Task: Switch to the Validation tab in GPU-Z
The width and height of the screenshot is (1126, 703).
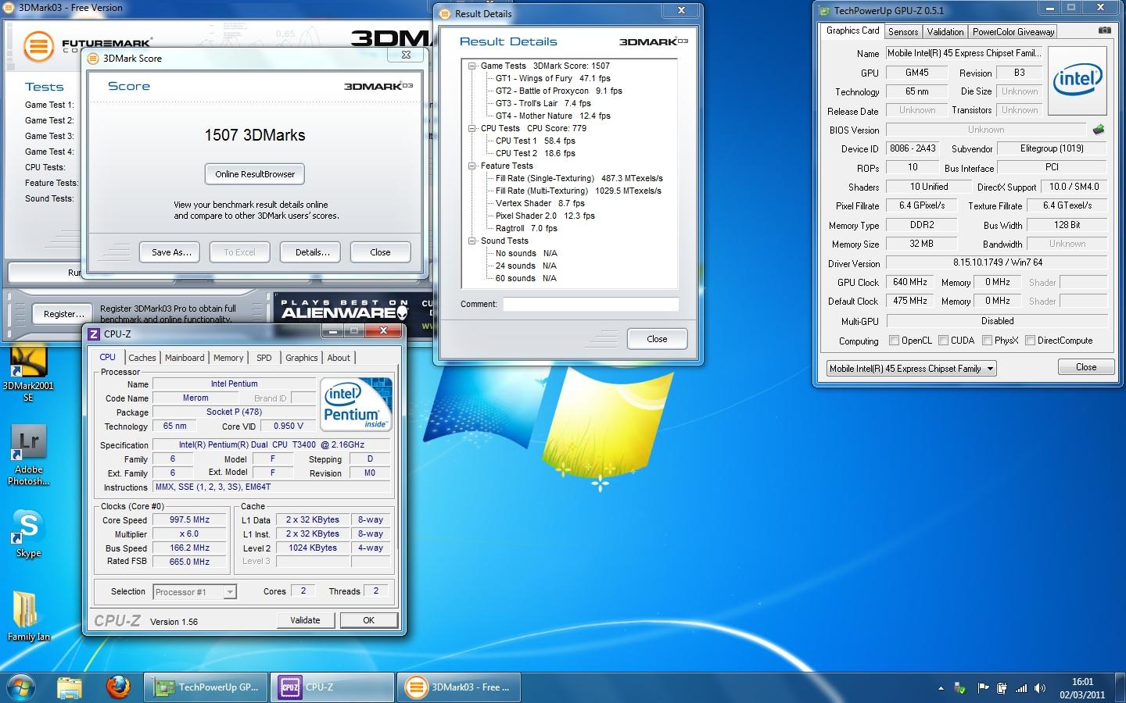Action: (x=945, y=32)
